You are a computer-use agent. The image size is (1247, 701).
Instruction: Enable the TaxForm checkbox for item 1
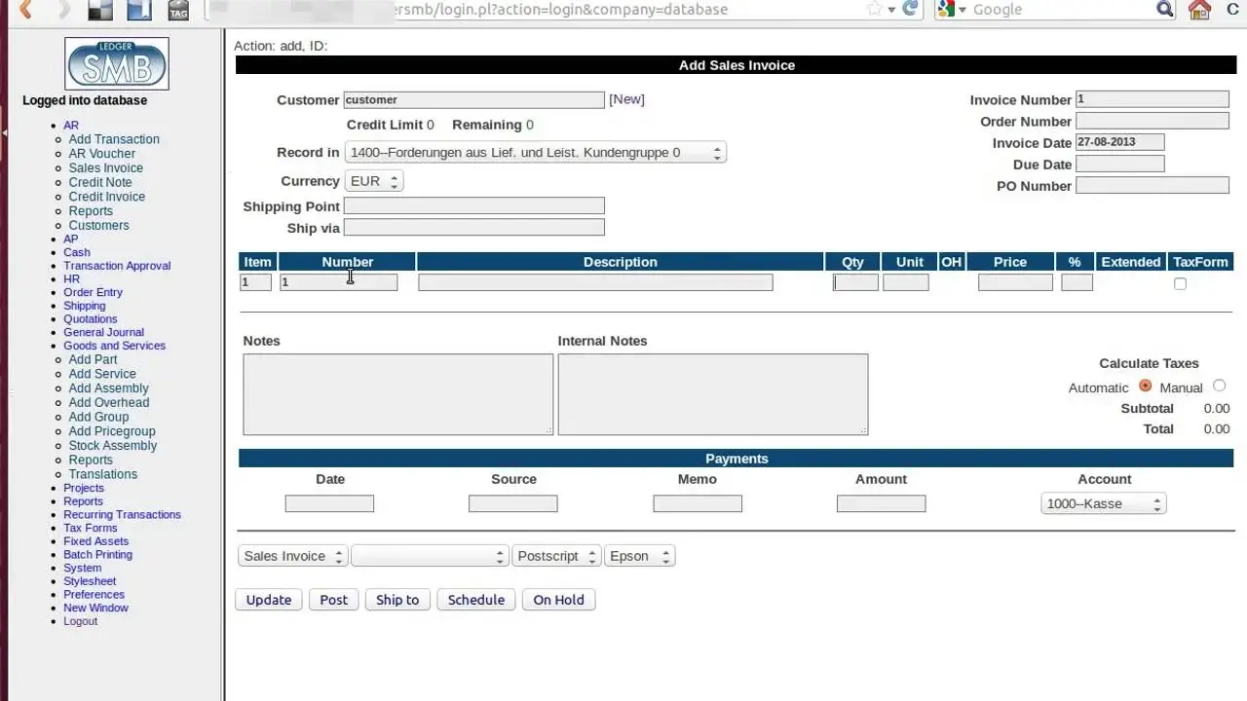coord(1180,283)
